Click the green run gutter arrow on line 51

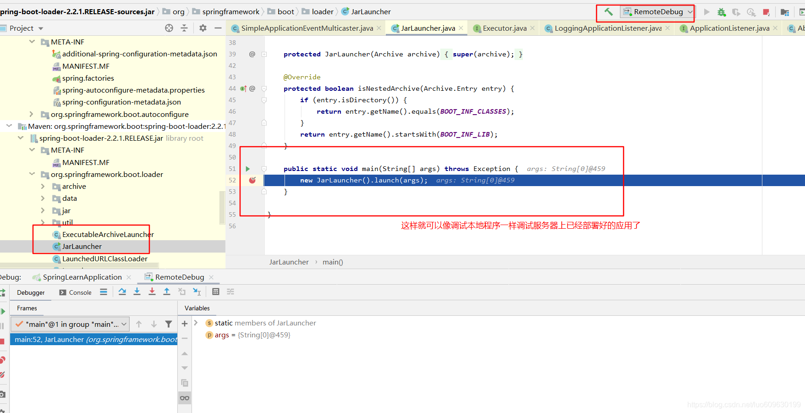248,169
